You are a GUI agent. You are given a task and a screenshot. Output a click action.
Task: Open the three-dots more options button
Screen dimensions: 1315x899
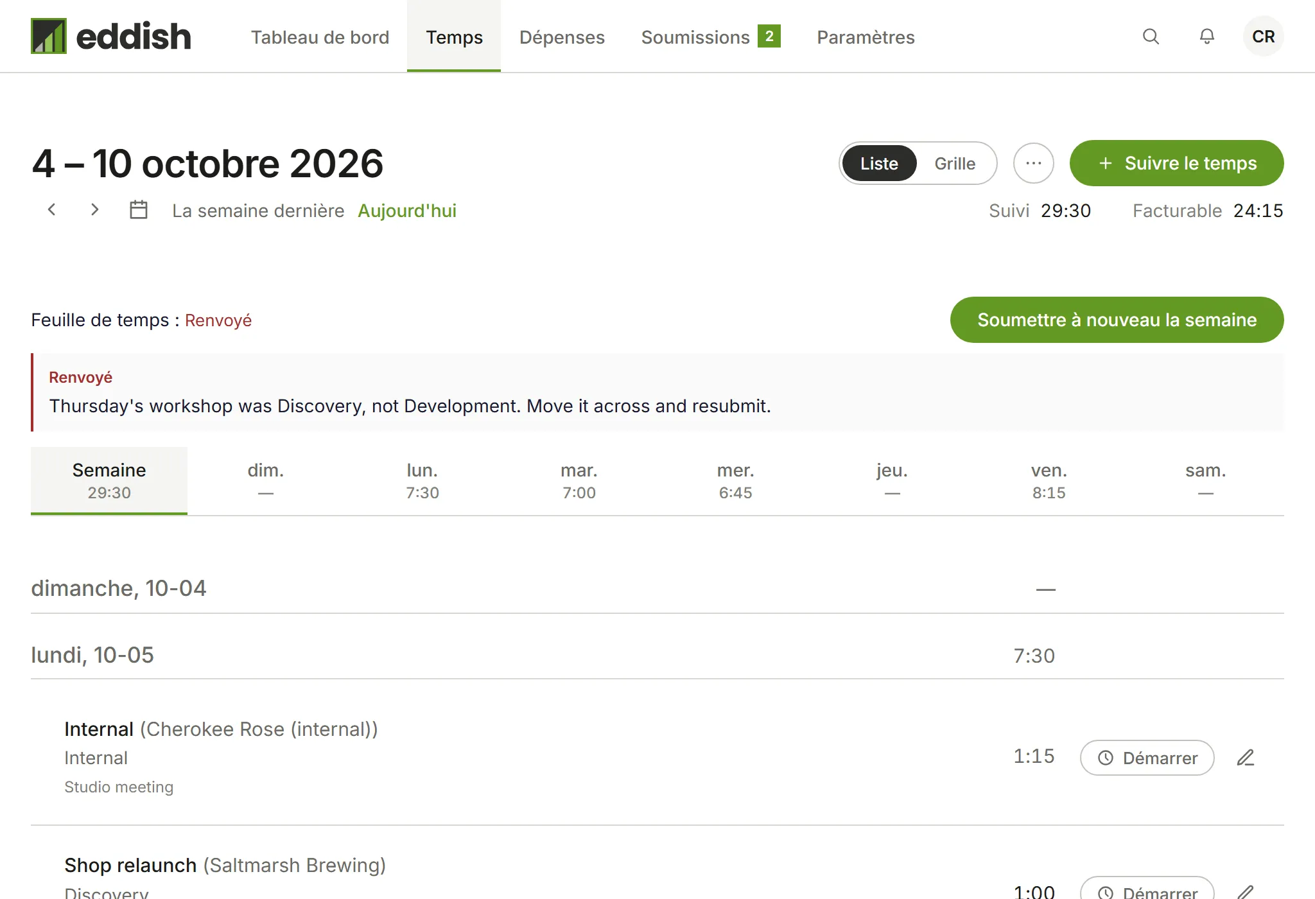tap(1034, 163)
